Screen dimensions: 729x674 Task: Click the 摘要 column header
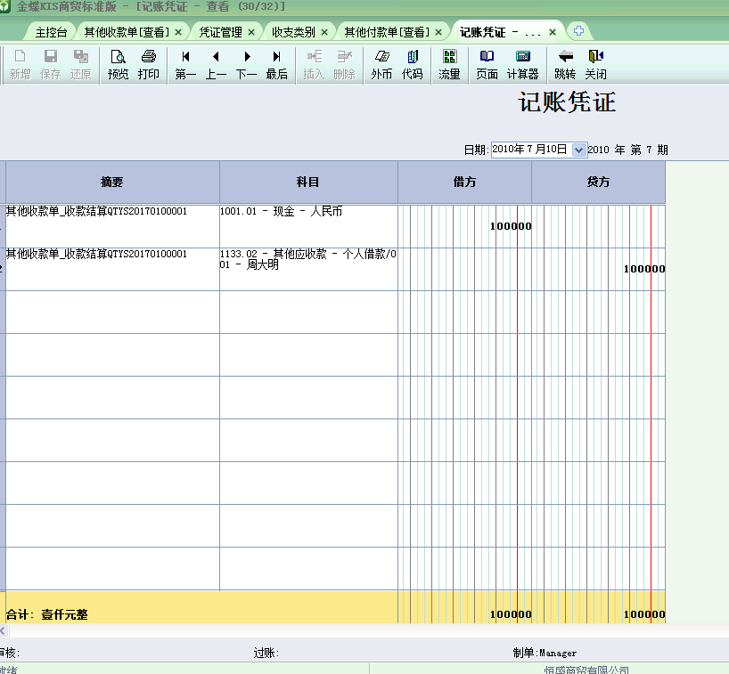click(x=112, y=182)
